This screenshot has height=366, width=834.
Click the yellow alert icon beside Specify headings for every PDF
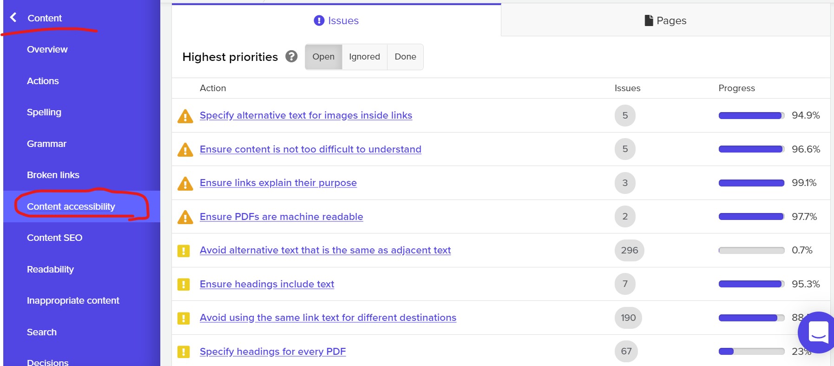tap(184, 352)
